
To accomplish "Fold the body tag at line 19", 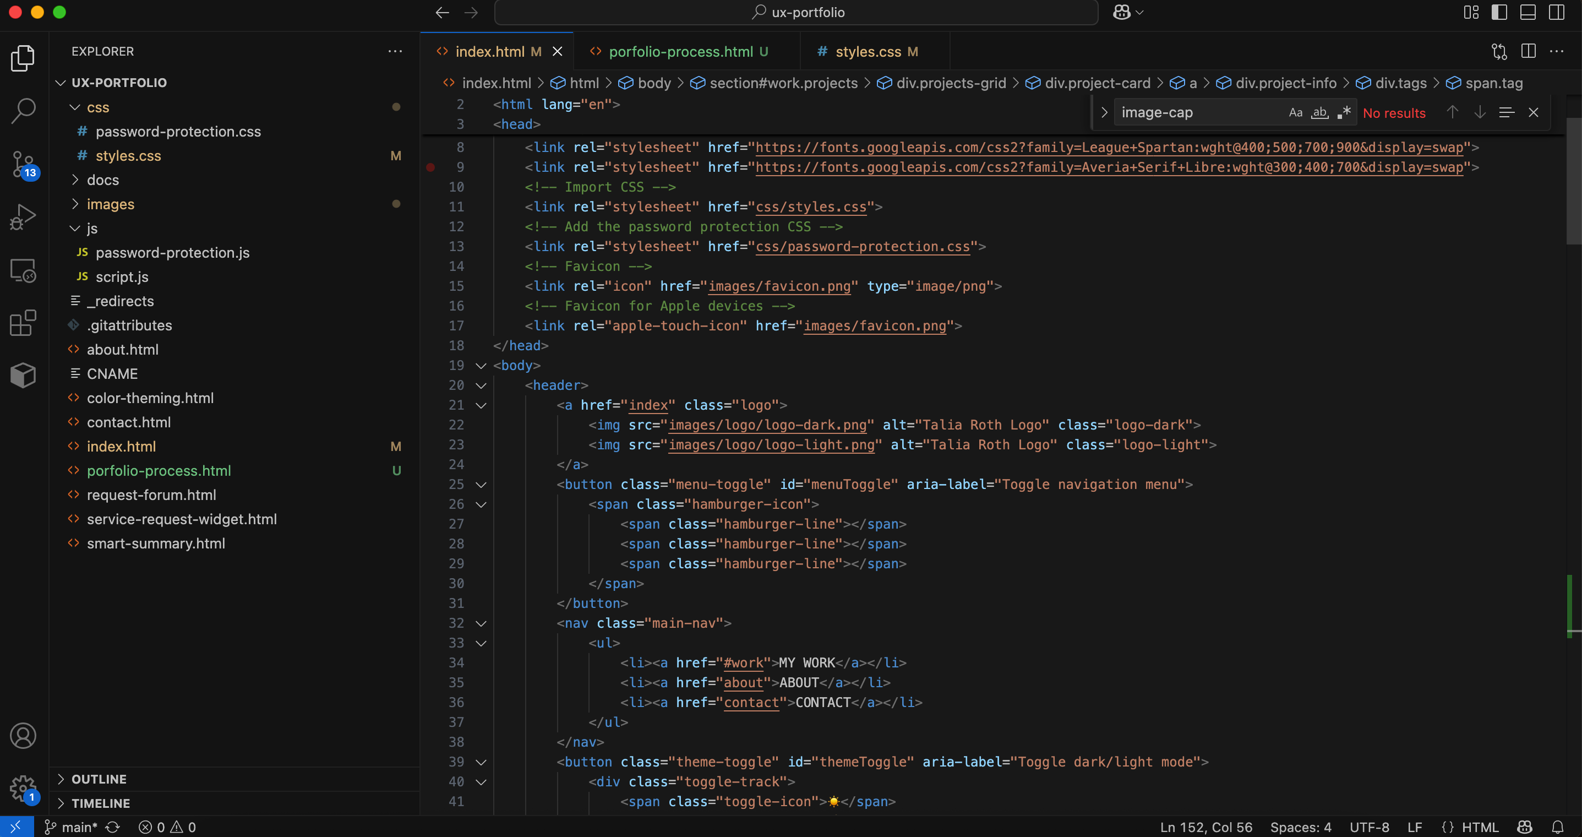I will tap(482, 366).
